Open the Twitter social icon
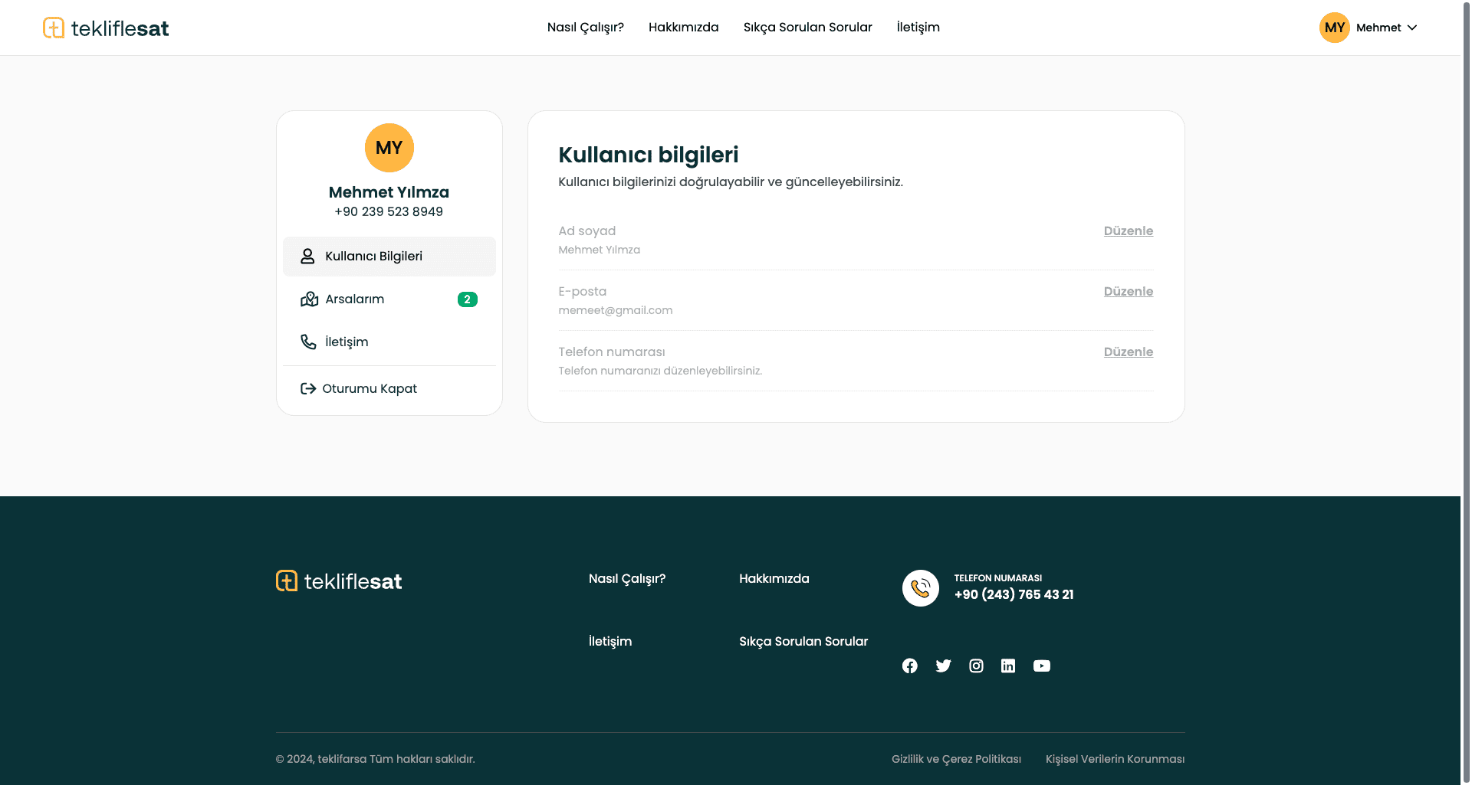The width and height of the screenshot is (1472, 785). pyautogui.click(x=943, y=666)
